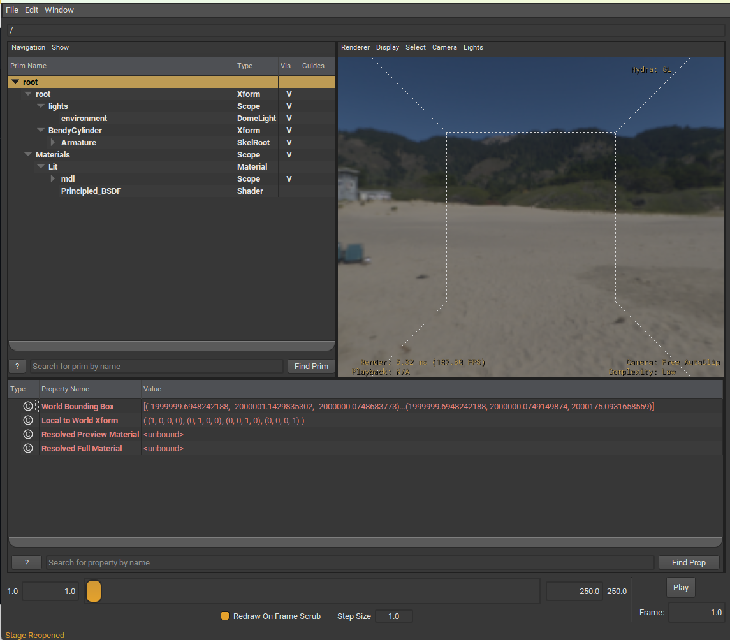Toggle visibility of the BendyCylinder prim
The image size is (730, 640).
pyautogui.click(x=288, y=130)
